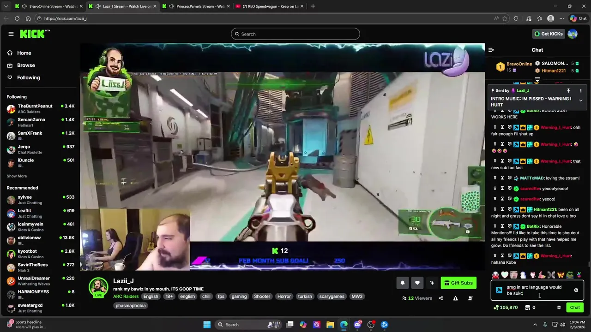Click Kick search field
Image resolution: width=591 pixels, height=332 pixels.
[x=295, y=34]
